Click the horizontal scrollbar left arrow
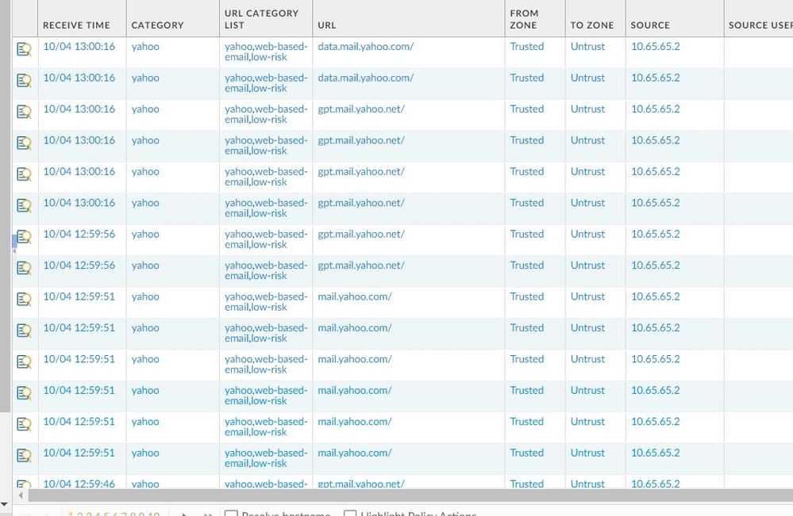 click(20, 495)
